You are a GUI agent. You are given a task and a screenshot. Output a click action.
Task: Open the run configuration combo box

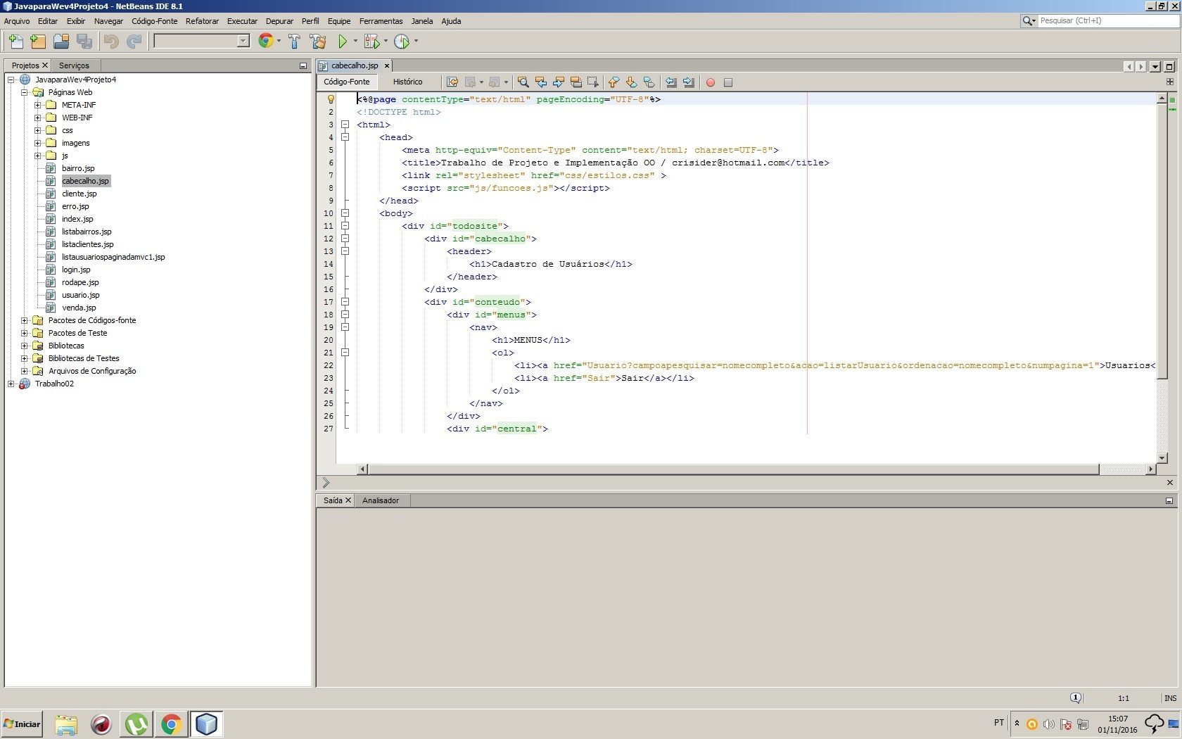tap(201, 41)
